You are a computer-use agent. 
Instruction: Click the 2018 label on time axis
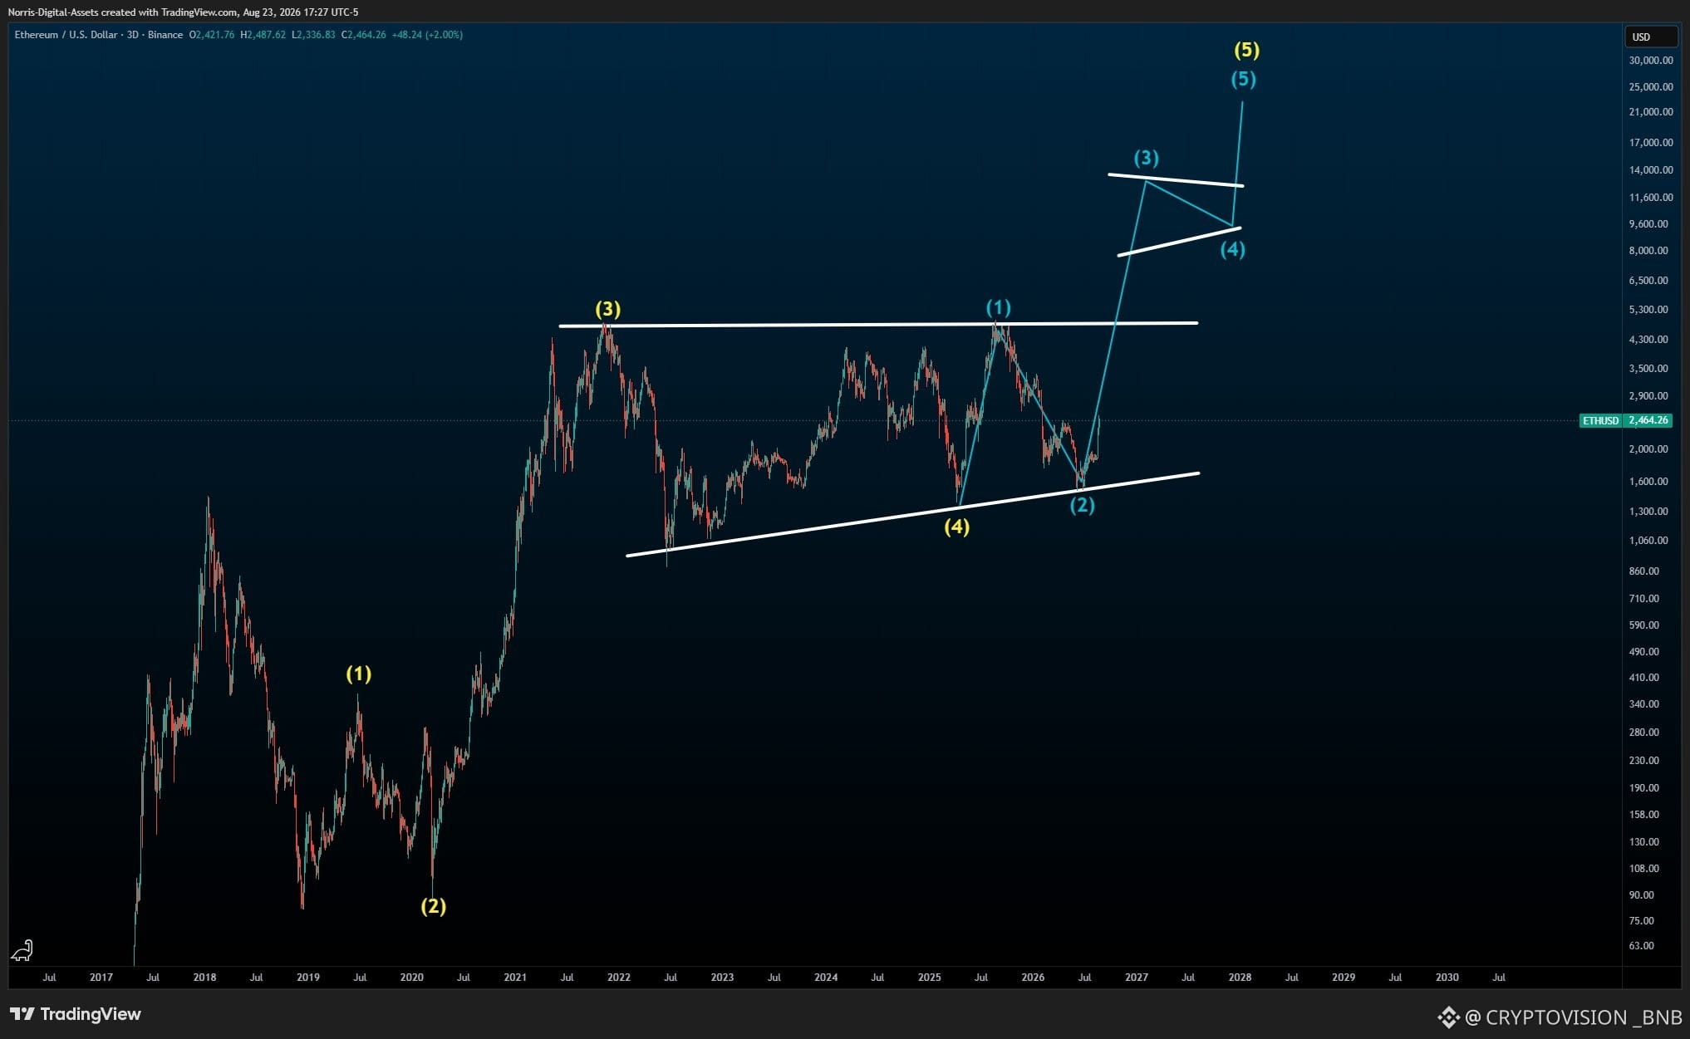204,978
